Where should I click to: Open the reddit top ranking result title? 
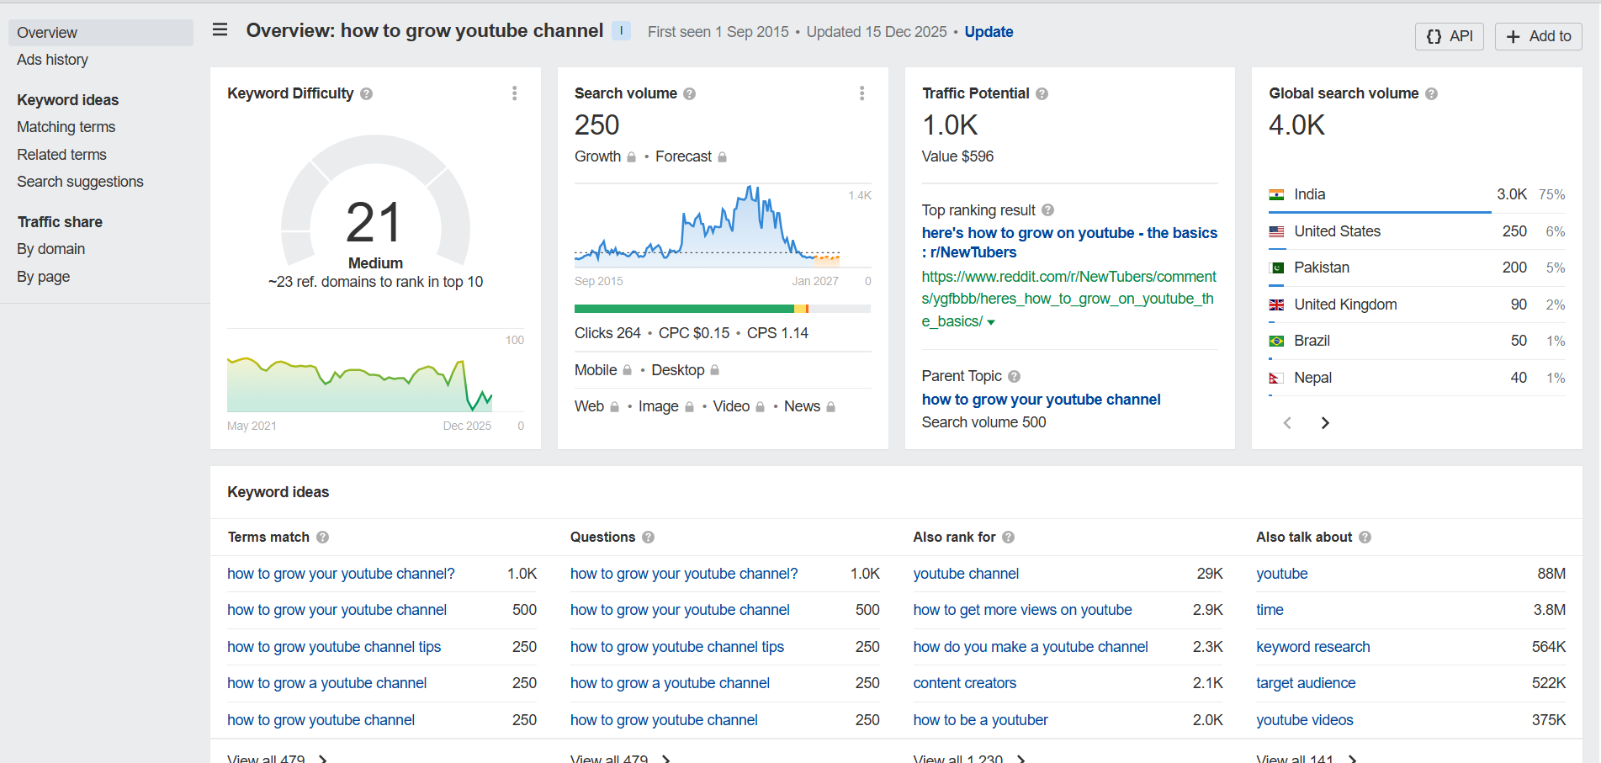[x=1069, y=242]
